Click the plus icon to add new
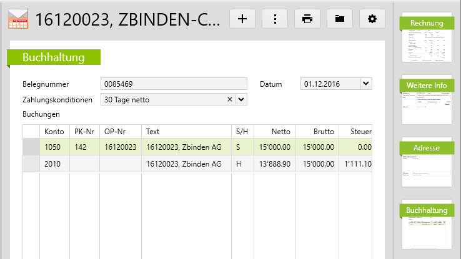 (242, 19)
